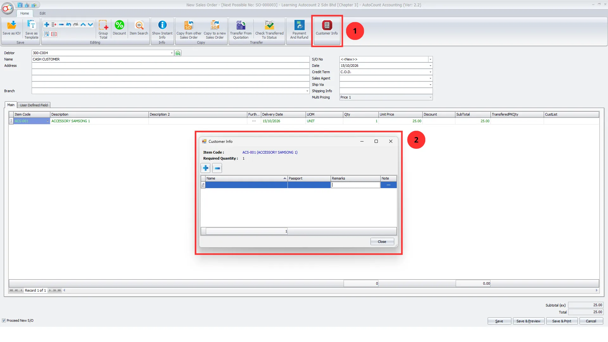Expand the Multi Pricing dropdown

(x=430, y=97)
